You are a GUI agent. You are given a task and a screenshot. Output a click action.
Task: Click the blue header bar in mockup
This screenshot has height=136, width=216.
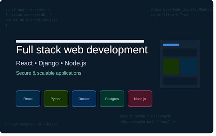tap(171, 45)
